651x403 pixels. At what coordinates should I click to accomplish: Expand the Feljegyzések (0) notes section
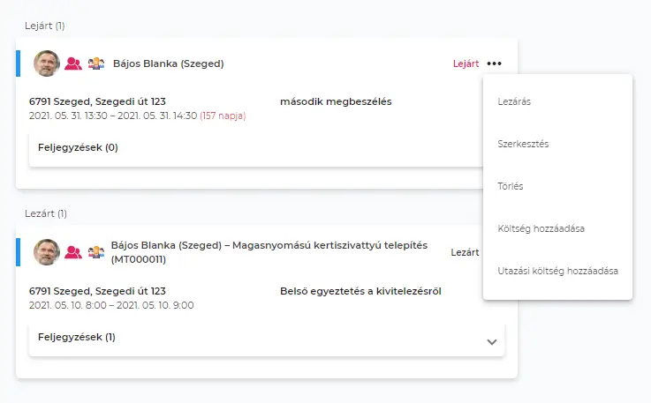pyautogui.click(x=78, y=148)
